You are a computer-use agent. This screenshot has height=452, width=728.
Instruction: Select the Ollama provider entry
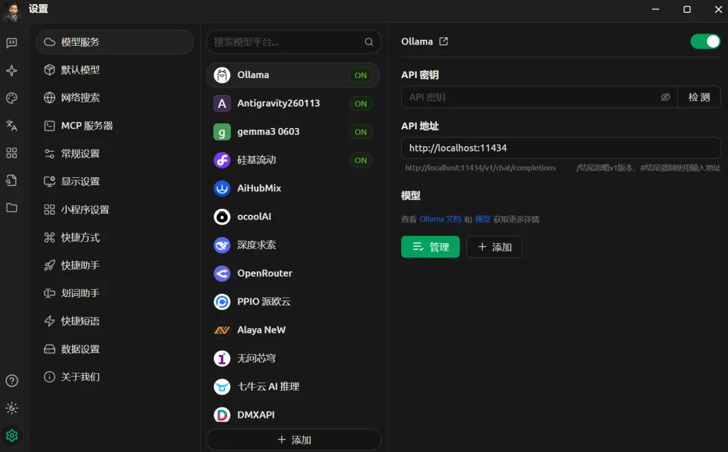coord(293,75)
